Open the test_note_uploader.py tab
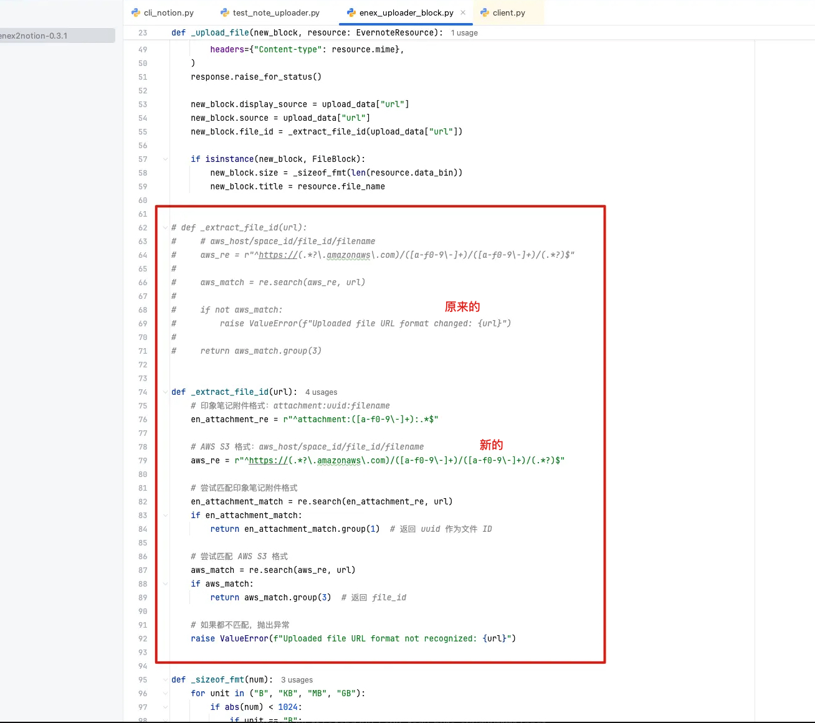This screenshot has width=815, height=723. click(x=275, y=12)
